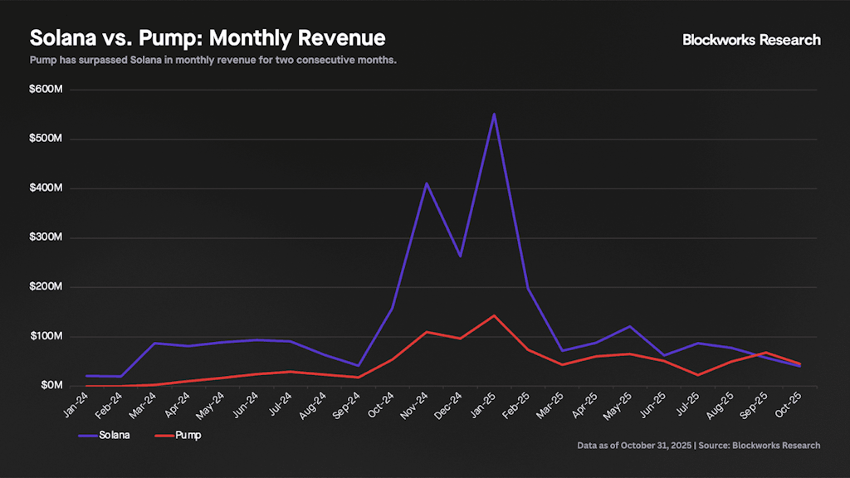Image resolution: width=850 pixels, height=478 pixels.
Task: Click the Pump line point at Sep-25
Action: (767, 353)
